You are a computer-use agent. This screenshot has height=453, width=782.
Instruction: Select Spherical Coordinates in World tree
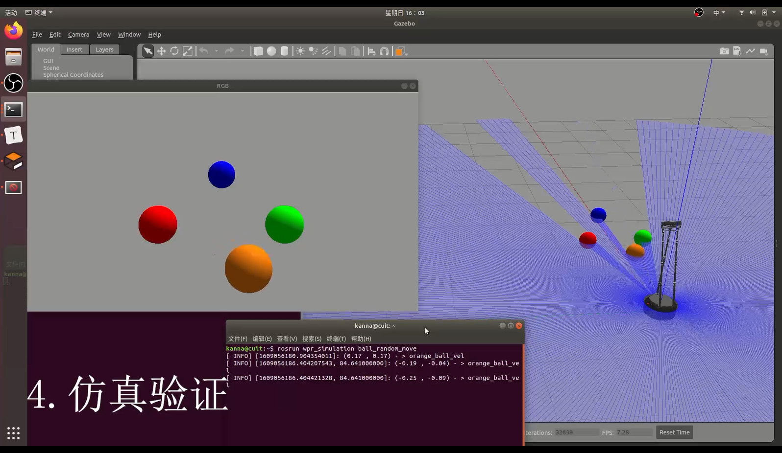coord(73,75)
